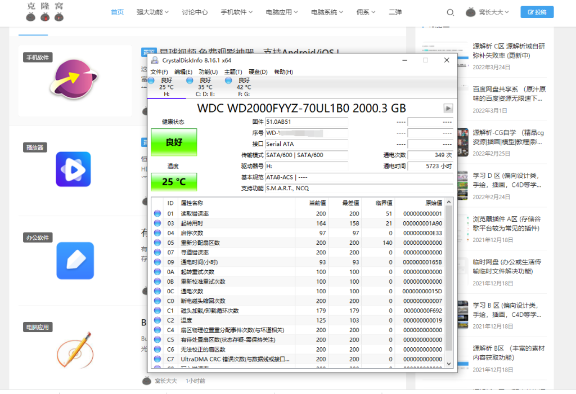Click status orb for C7 UltraDMA CRC

[157, 359]
